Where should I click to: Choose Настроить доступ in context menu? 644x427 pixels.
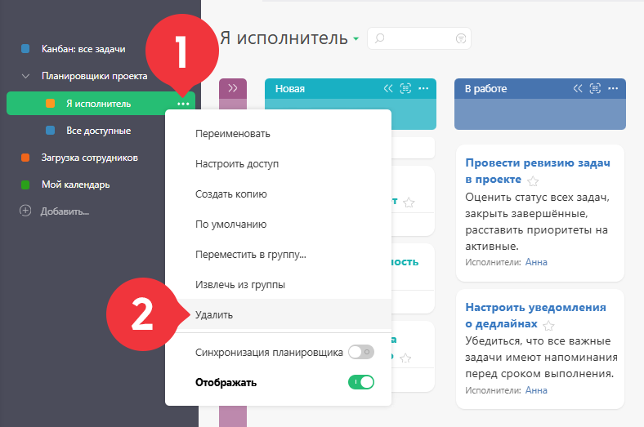click(237, 164)
